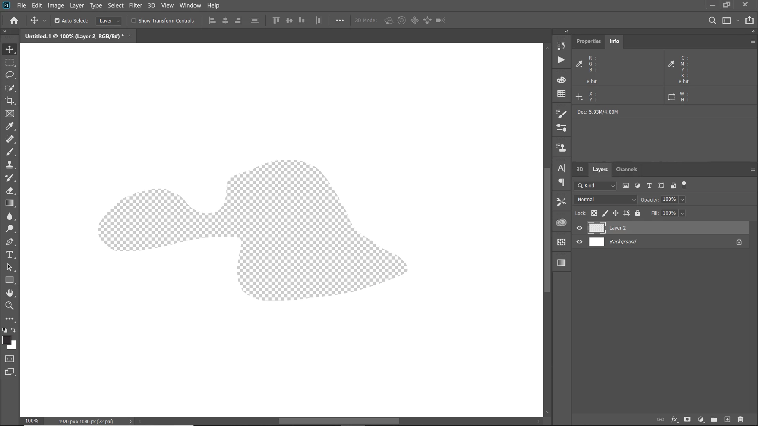This screenshot has width=758, height=426.
Task: Select the Eyedropper tool
Action: pos(9,126)
